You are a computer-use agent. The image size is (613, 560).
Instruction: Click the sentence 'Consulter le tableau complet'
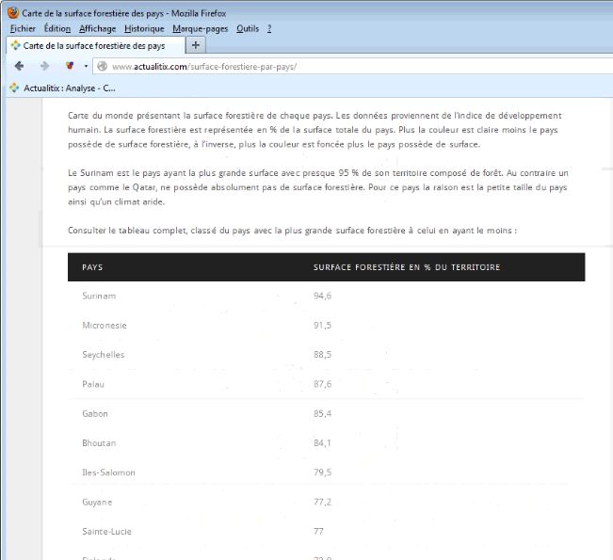pyautogui.click(x=293, y=231)
